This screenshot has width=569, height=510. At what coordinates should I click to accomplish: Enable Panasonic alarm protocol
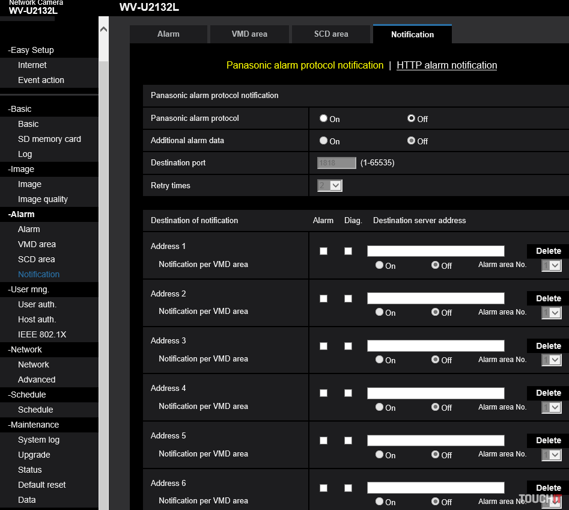(x=323, y=118)
